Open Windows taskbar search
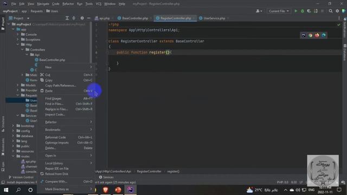Screen dimensions: 347x195 [18, 190]
